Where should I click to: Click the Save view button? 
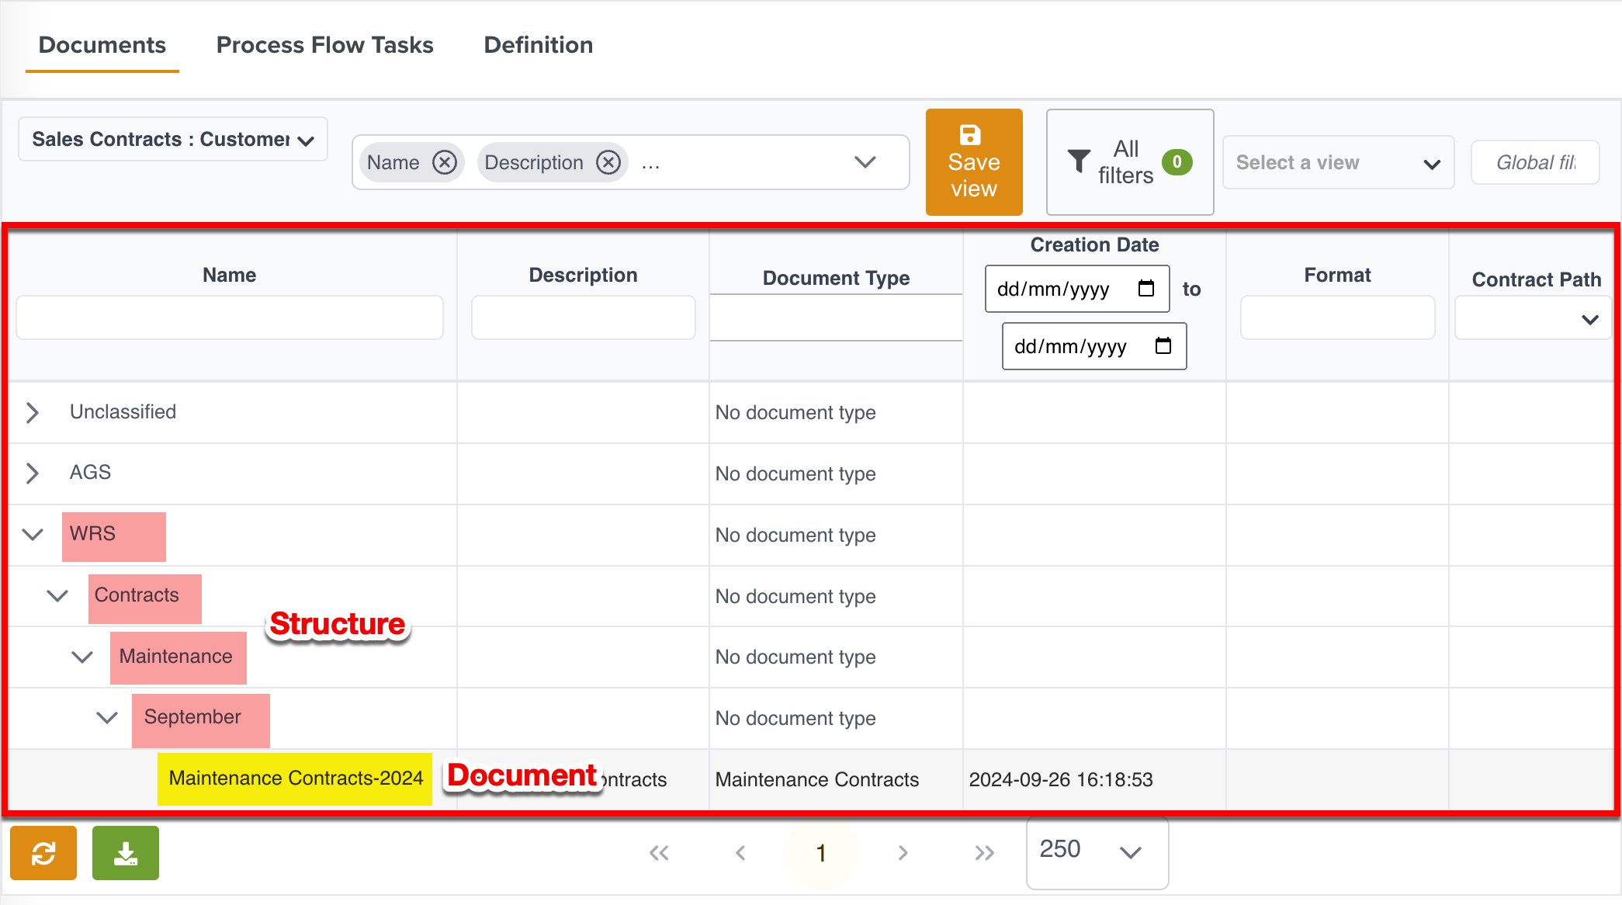(974, 162)
